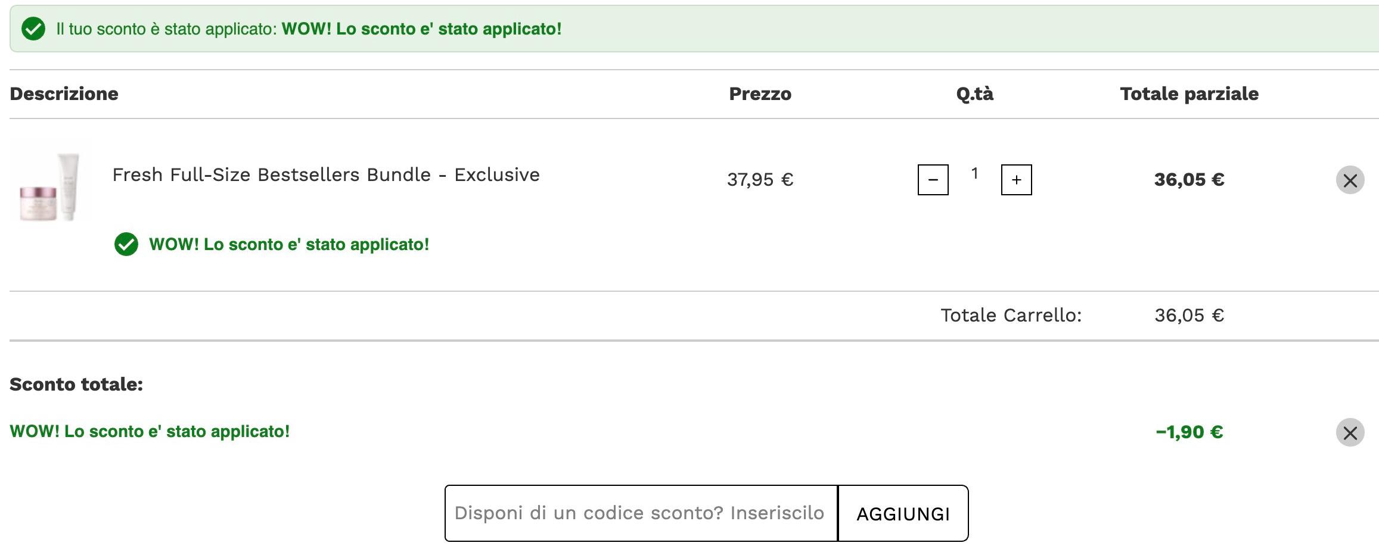Viewport: 1379px width, 549px height.
Task: Select the quantity value field
Action: pos(974,174)
